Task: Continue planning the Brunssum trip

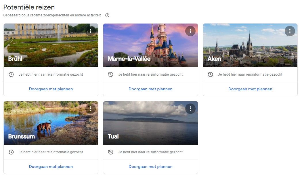Action: [51, 166]
